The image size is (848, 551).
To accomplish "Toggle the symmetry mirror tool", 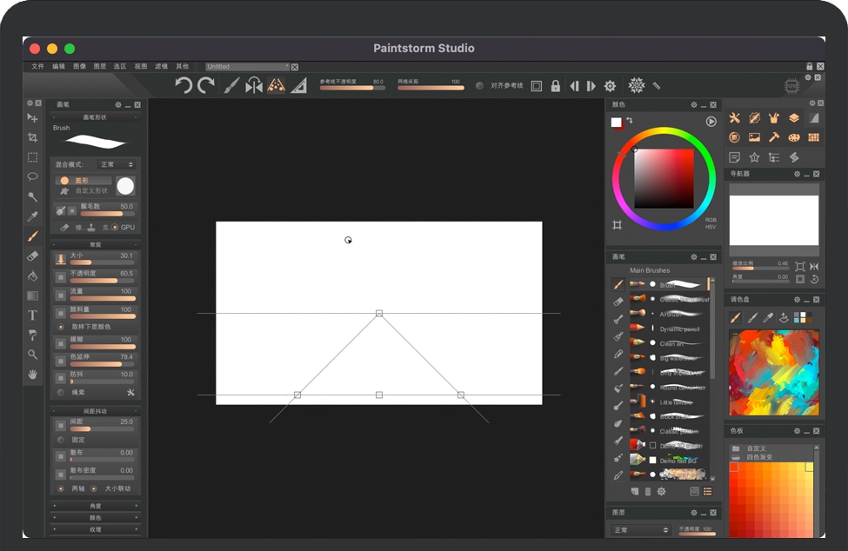I will click(254, 85).
